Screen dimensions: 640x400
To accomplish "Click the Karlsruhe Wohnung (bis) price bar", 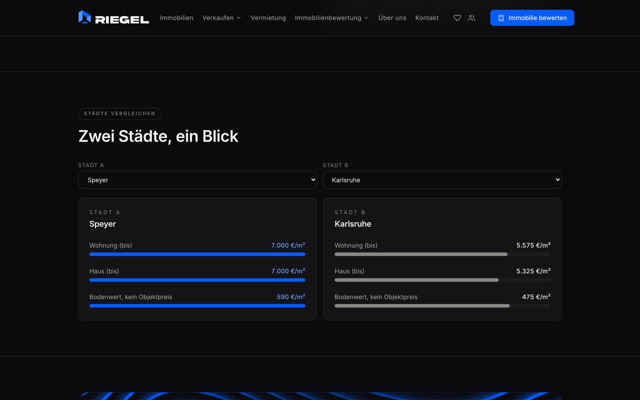I will [x=442, y=254].
